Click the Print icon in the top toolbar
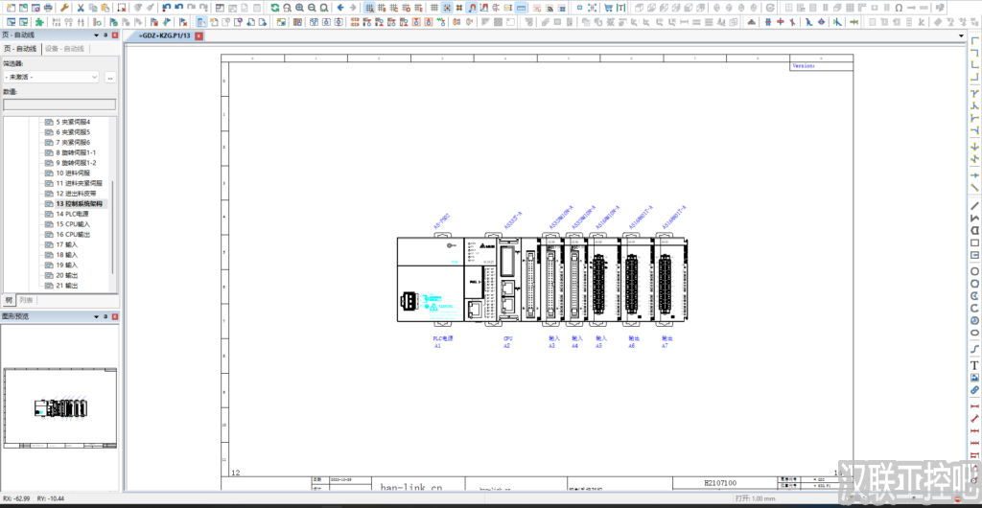982x508 pixels. [x=48, y=8]
